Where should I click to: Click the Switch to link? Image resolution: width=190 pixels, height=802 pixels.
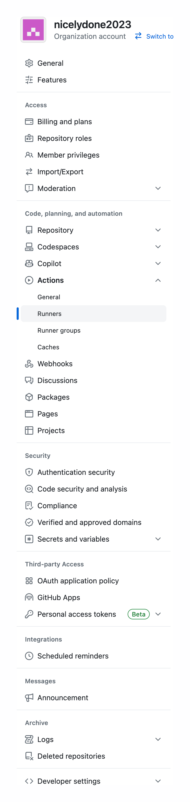click(160, 37)
